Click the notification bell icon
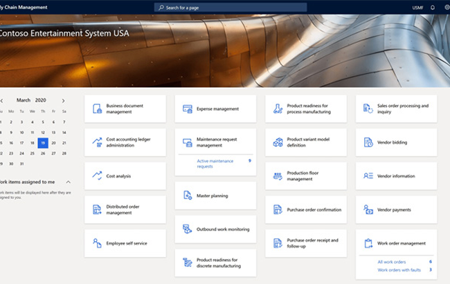 coord(433,8)
